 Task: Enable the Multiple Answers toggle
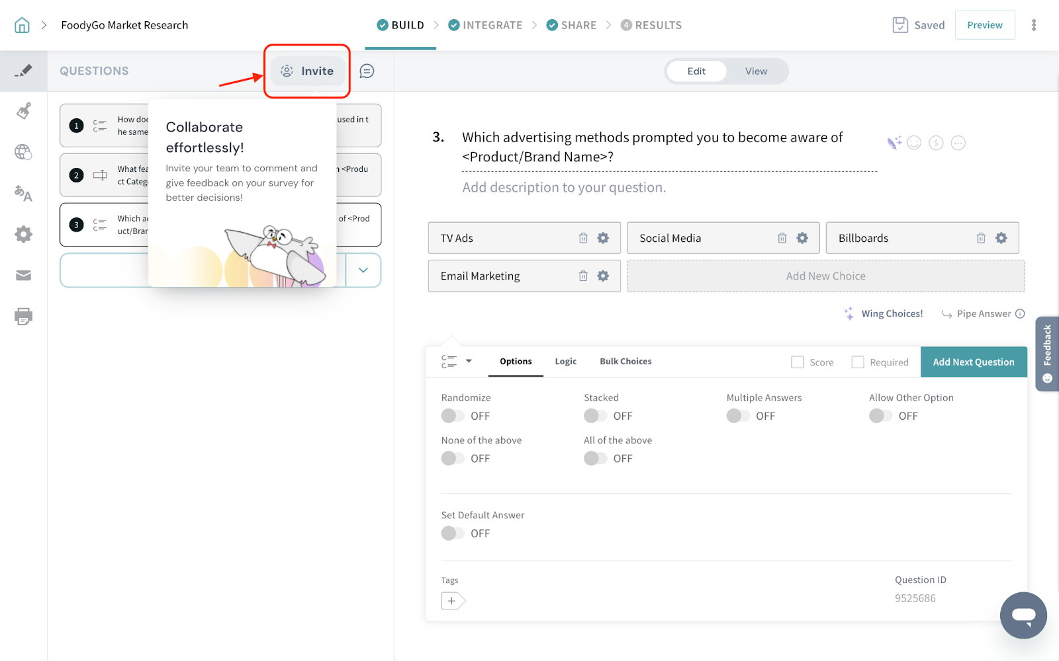[738, 416]
